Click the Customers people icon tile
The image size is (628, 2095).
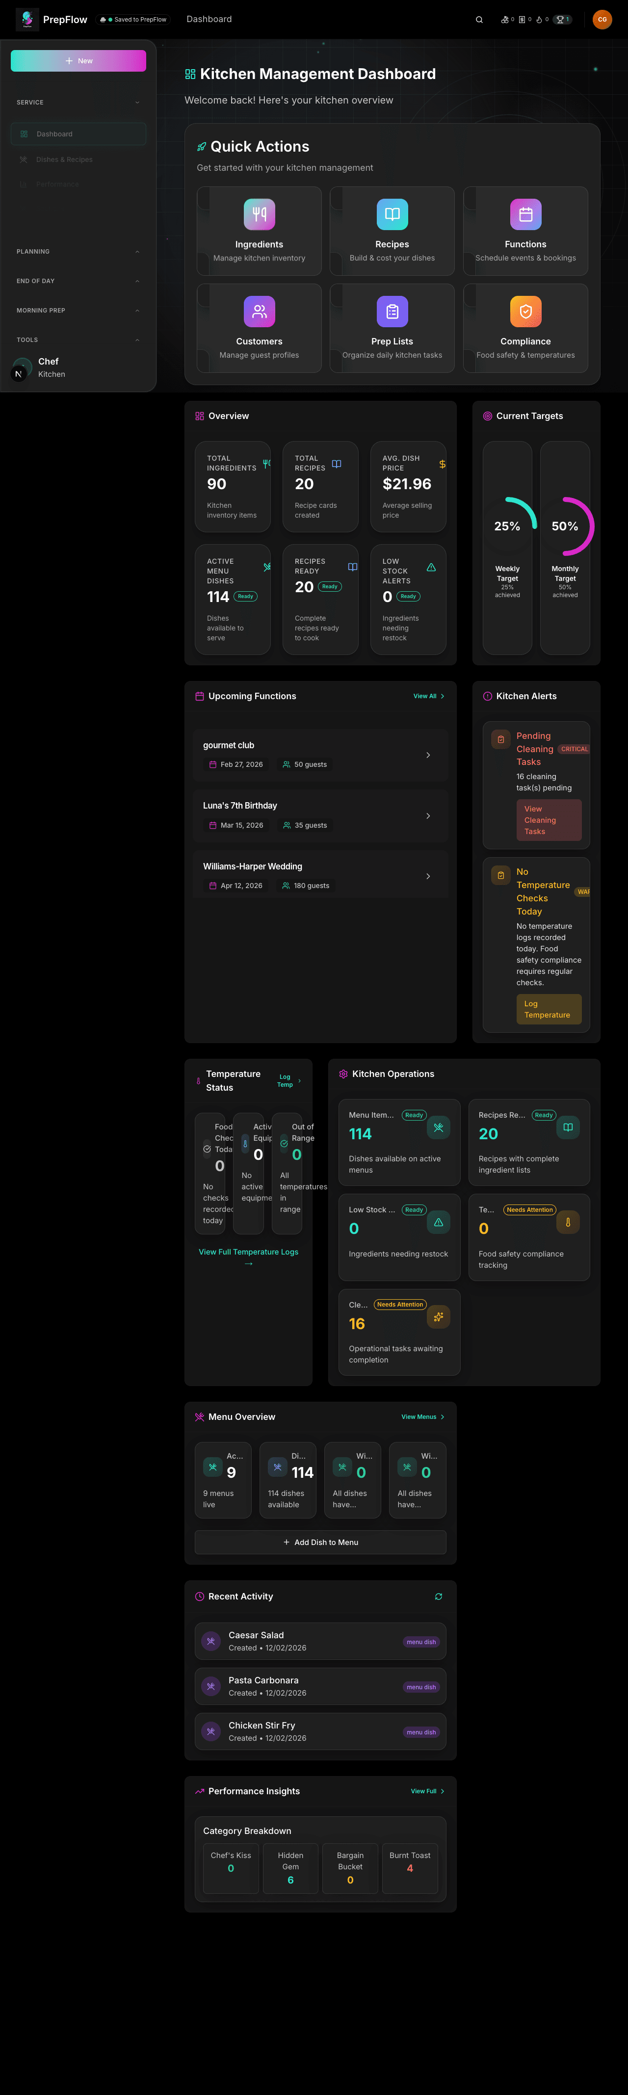point(260,312)
